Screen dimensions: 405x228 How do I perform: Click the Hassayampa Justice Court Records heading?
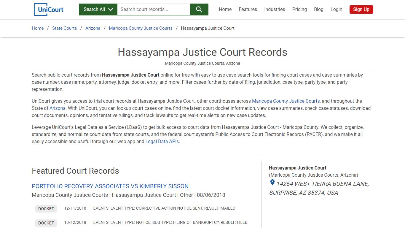[203, 52]
